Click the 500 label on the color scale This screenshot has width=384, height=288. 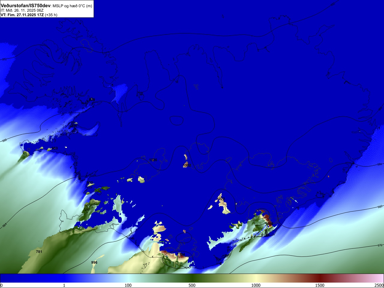pos(192,285)
